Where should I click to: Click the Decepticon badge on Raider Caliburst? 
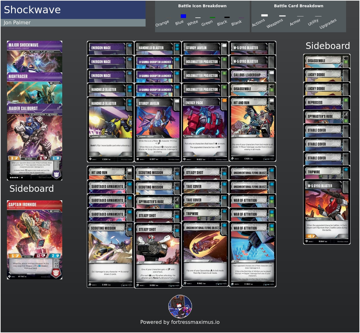[56, 174]
